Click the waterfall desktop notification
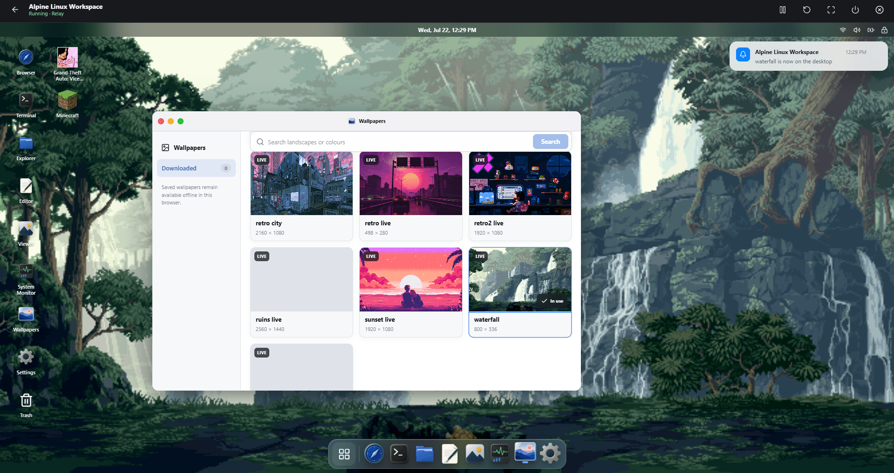This screenshot has width=894, height=473. point(808,56)
